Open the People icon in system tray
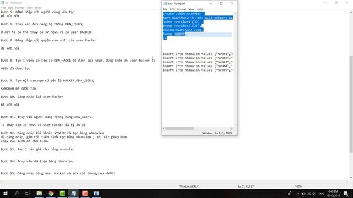This screenshot has width=353, height=198. click(290, 193)
